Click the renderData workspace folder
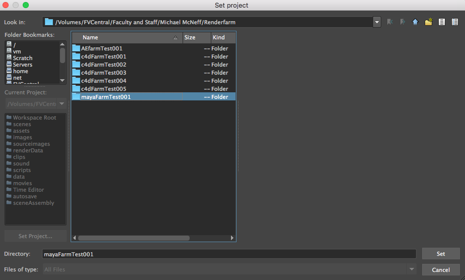The height and width of the screenshot is (280, 465). [x=25, y=150]
